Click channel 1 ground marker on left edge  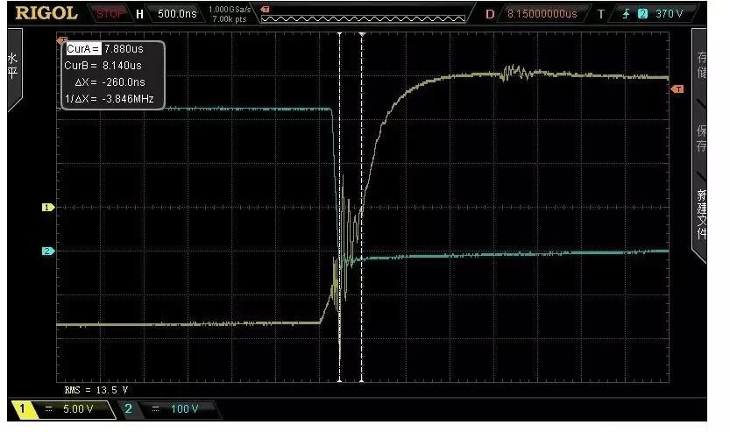click(48, 208)
